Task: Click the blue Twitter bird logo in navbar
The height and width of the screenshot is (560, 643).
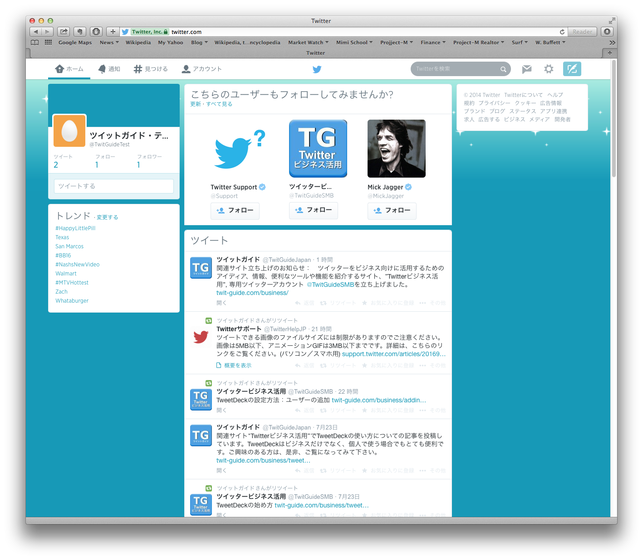Action: [317, 69]
